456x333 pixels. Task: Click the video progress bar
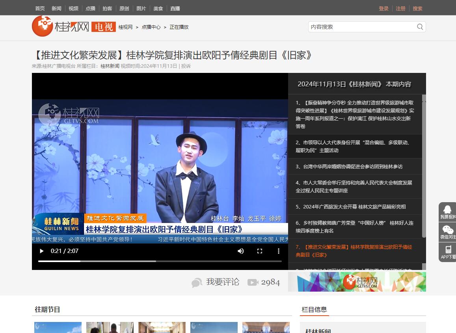[x=160, y=261]
